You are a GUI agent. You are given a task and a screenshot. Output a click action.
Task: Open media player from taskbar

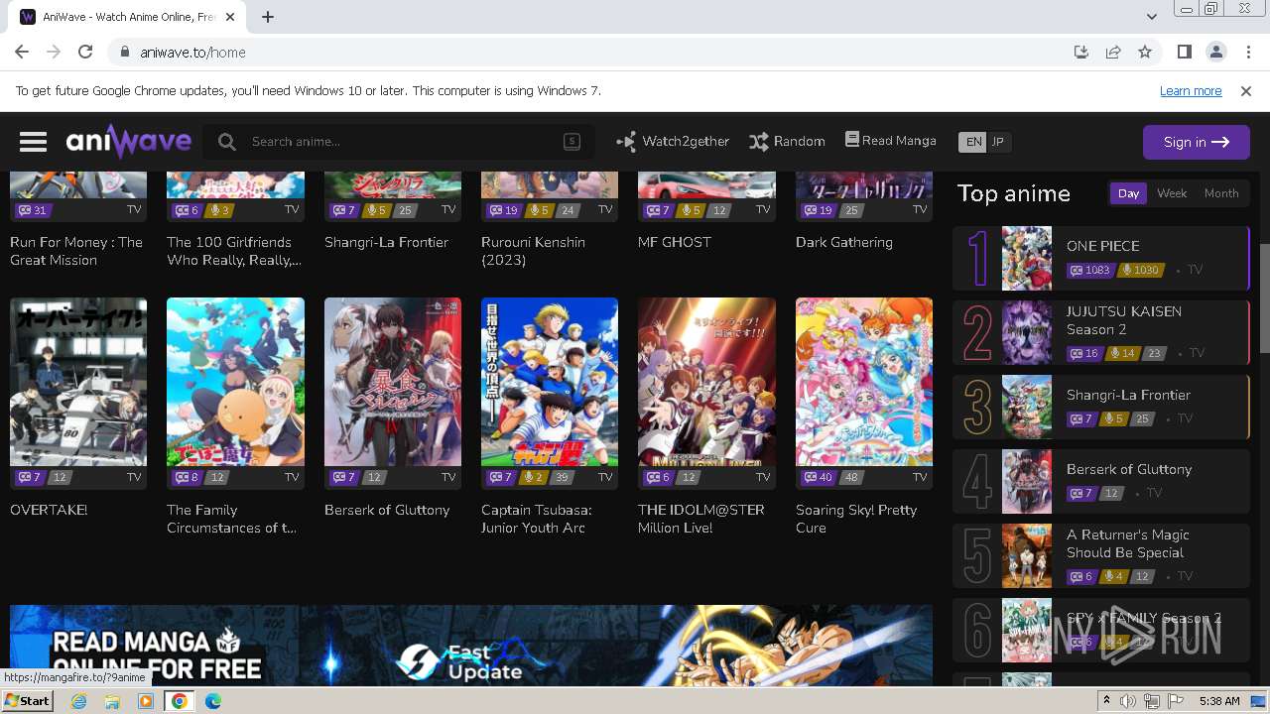tap(146, 701)
